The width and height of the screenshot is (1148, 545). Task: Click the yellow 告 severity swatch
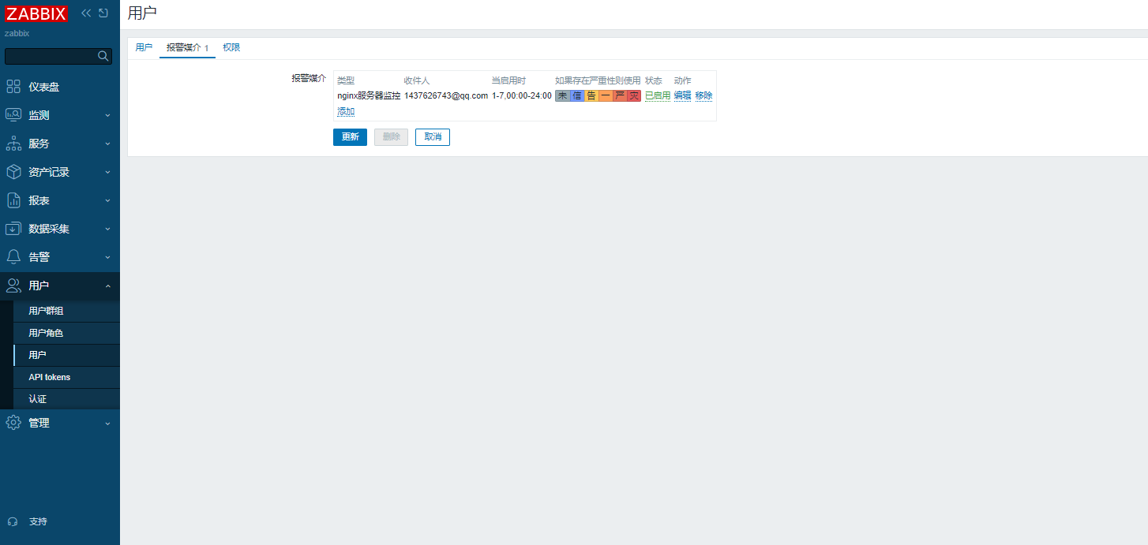click(x=591, y=95)
